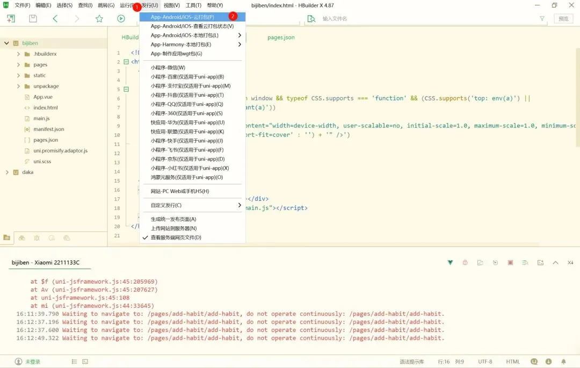Click the filter funnel icon in toolbar

(x=542, y=18)
